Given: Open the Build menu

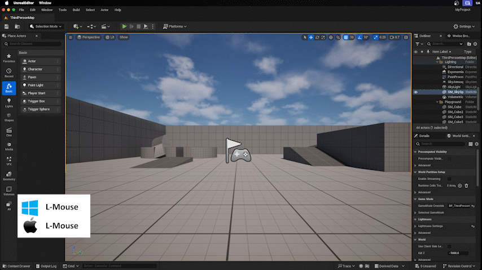Looking at the screenshot, I should pyautogui.click(x=76, y=10).
